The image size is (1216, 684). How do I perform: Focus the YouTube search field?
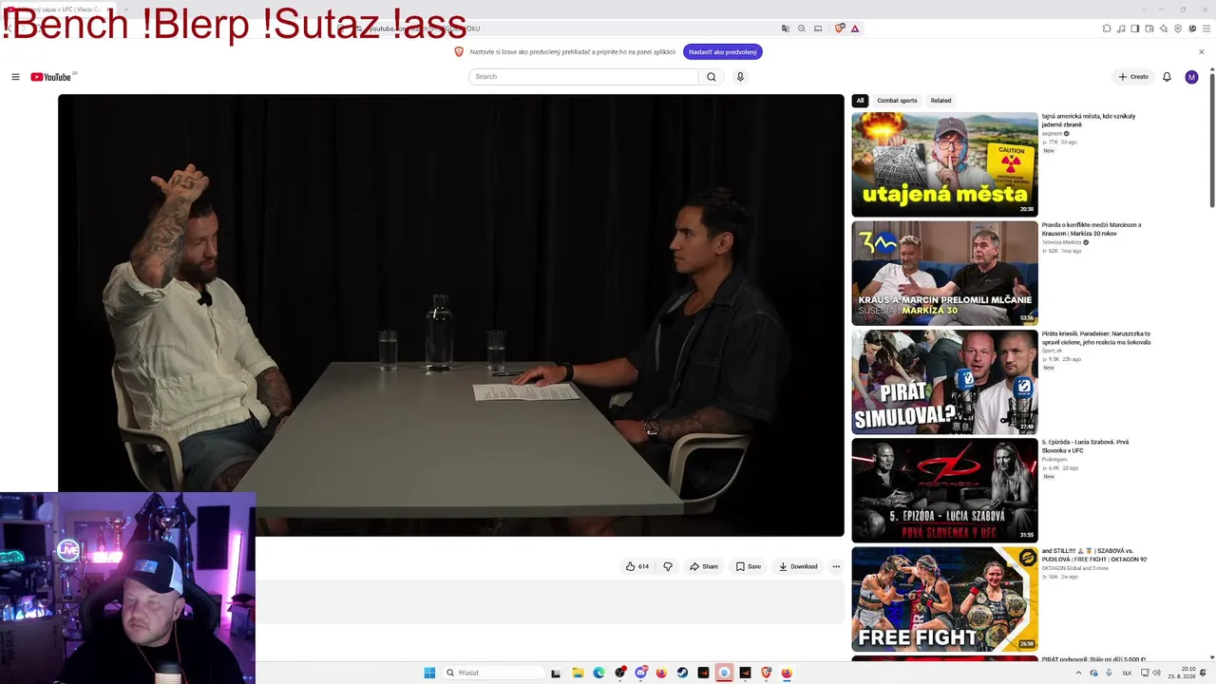[583, 77]
